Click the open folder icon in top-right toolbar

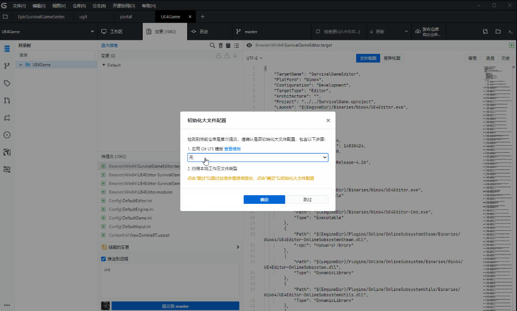(498, 32)
